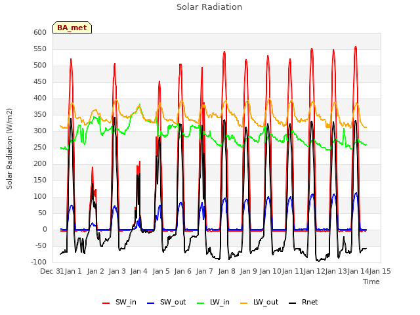Click the SW_in peak on Jan 14
This screenshot has width=420, height=315.
[356, 47]
